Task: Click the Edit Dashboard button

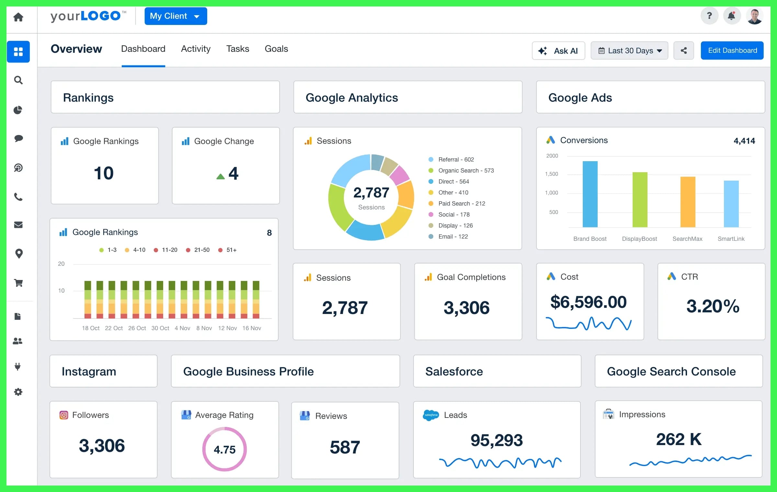Action: (x=732, y=50)
